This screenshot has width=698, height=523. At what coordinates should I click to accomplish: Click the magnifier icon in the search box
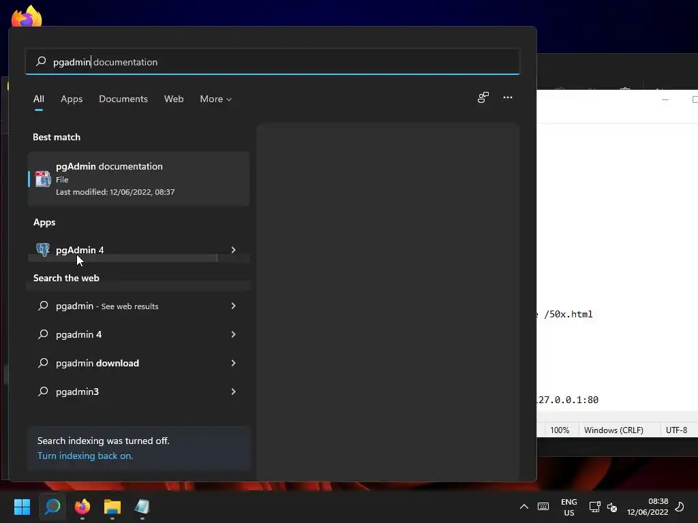41,61
